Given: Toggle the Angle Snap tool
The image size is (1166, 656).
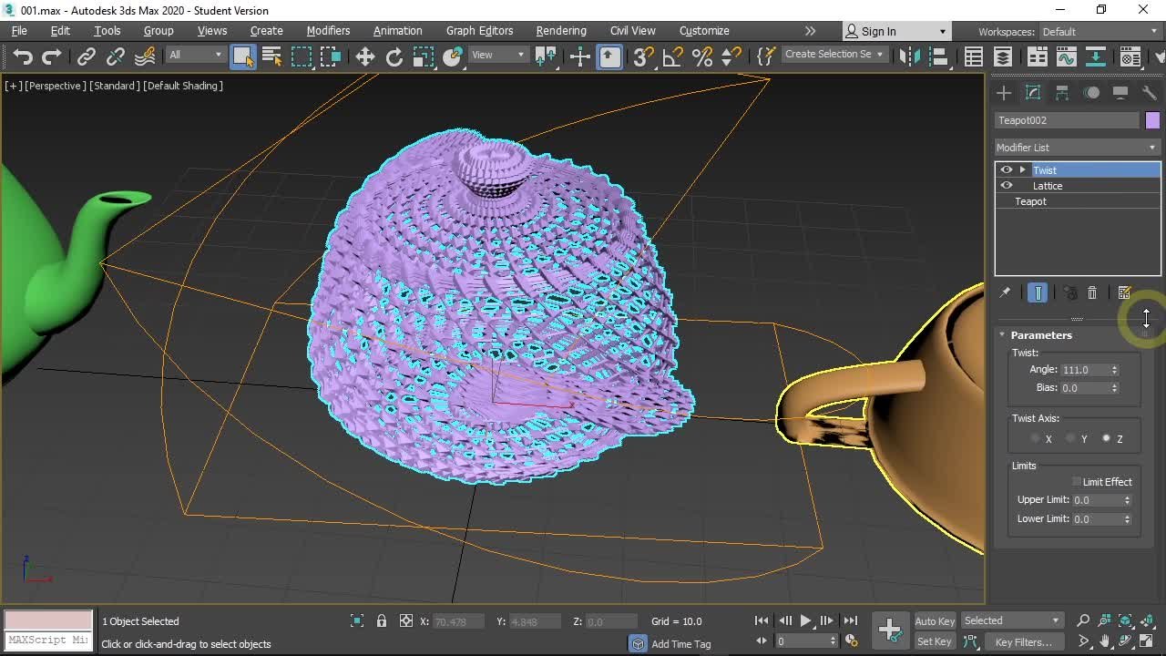Looking at the screenshot, I should (672, 56).
